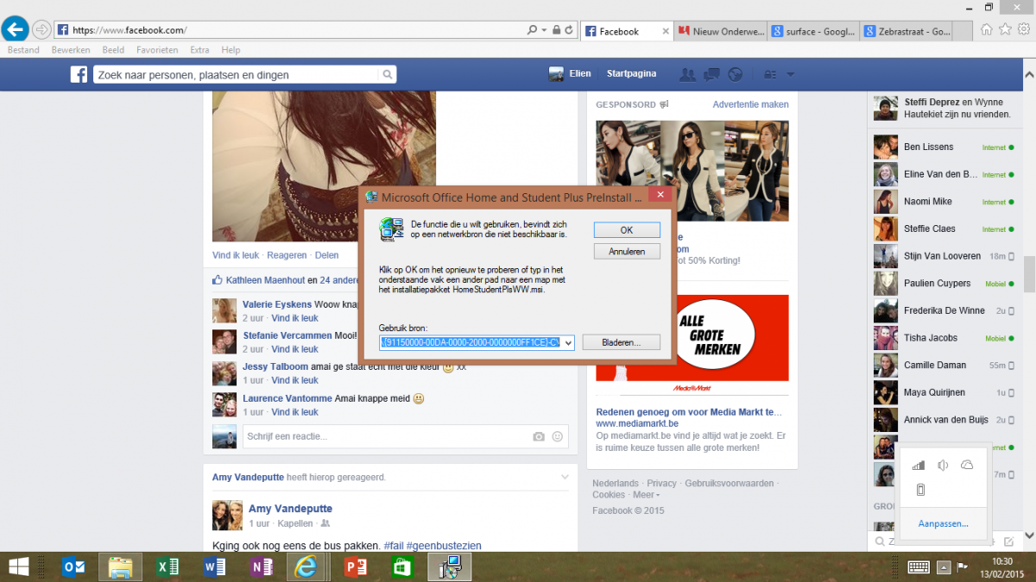This screenshot has height=582, width=1036.
Task: Click the Windows Start button
Action: coord(18,566)
